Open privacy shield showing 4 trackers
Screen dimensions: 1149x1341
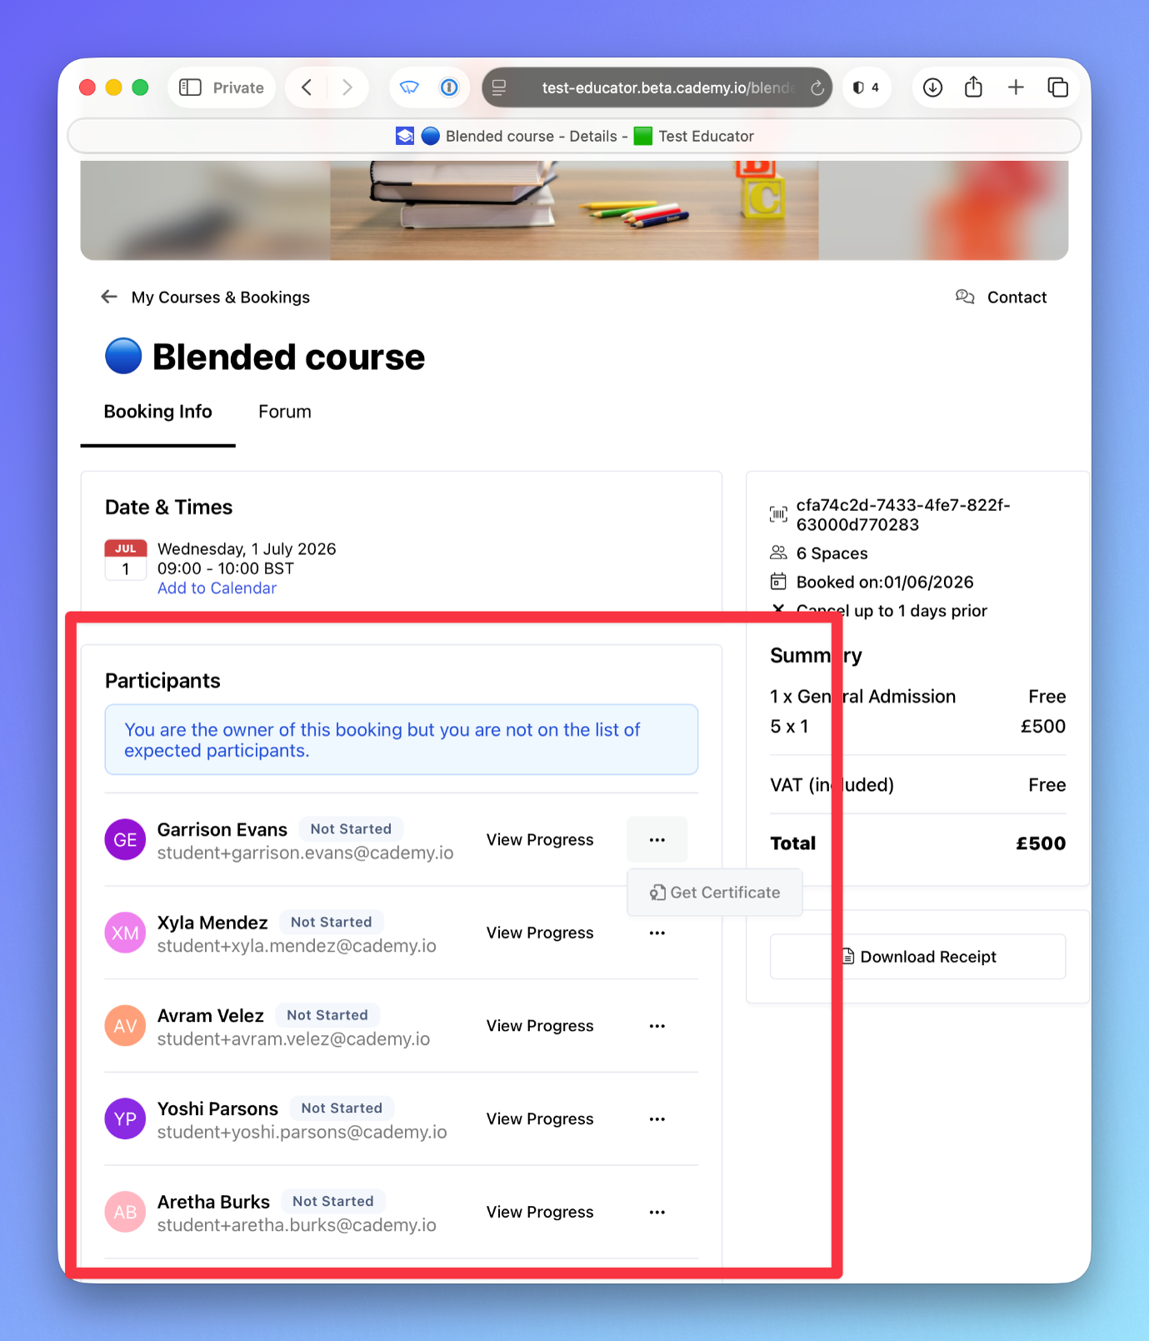(866, 88)
